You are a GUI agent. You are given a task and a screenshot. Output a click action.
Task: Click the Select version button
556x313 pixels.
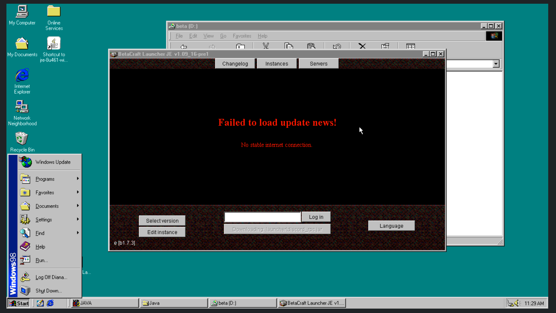[x=162, y=221]
